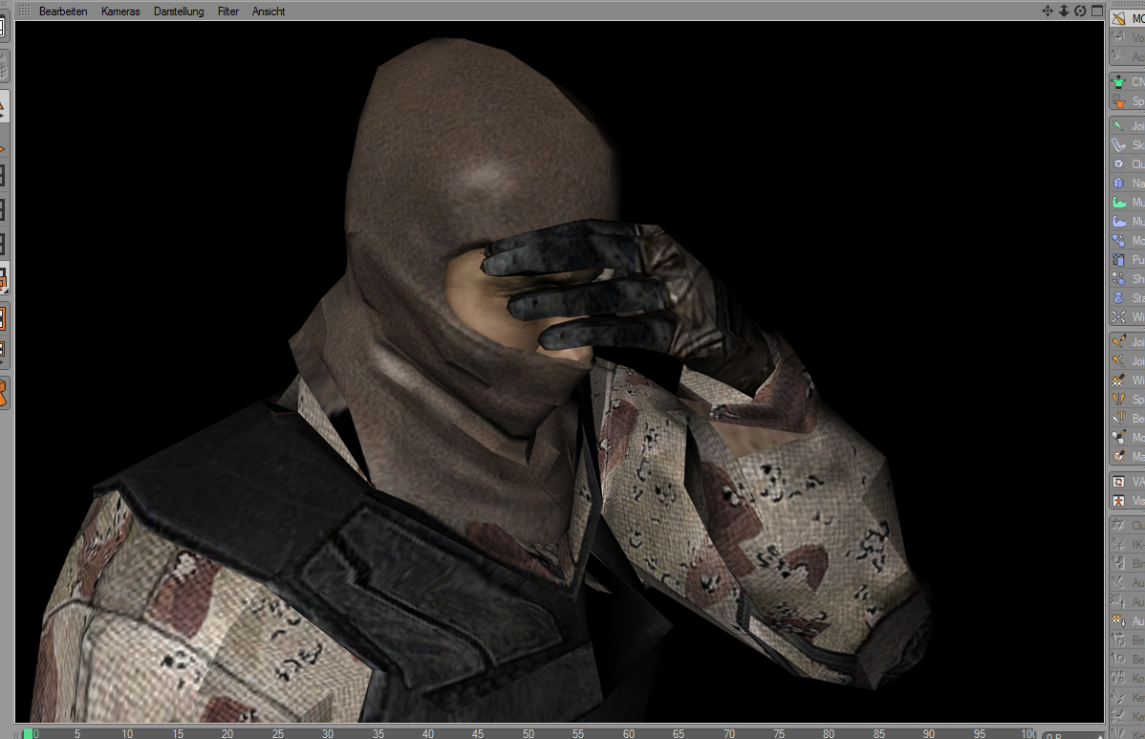1145x739 pixels.
Task: Open the Bearbeiten menu
Action: (63, 11)
